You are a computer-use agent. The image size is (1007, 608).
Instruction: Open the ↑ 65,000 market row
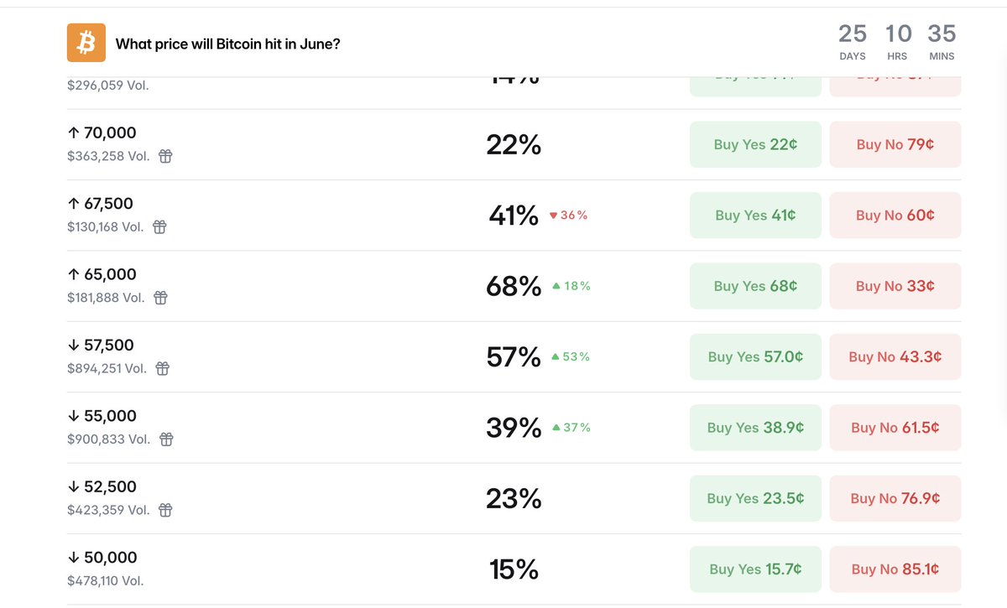click(x=514, y=286)
